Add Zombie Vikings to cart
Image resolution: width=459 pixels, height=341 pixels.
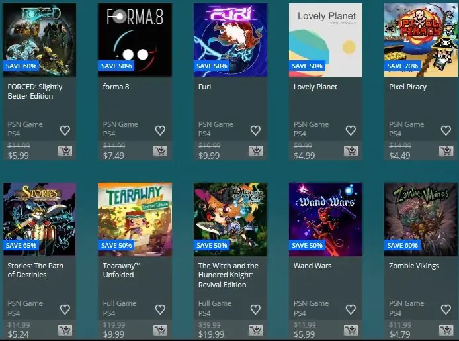pyautogui.click(x=446, y=330)
